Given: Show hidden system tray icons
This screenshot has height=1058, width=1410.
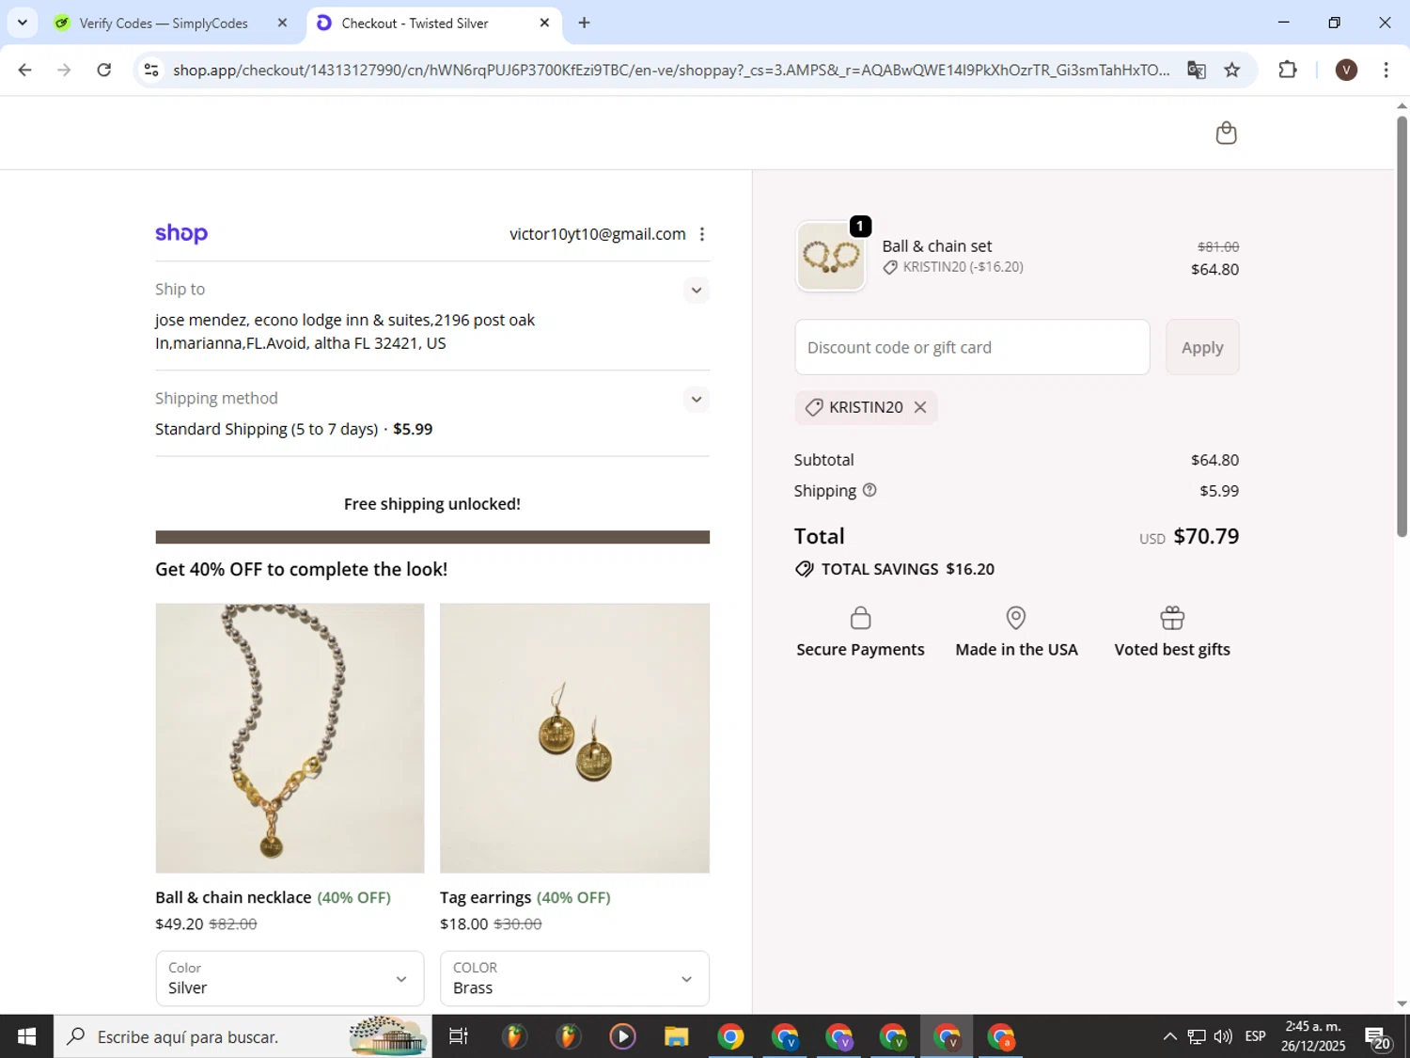Looking at the screenshot, I should coord(1169,1036).
